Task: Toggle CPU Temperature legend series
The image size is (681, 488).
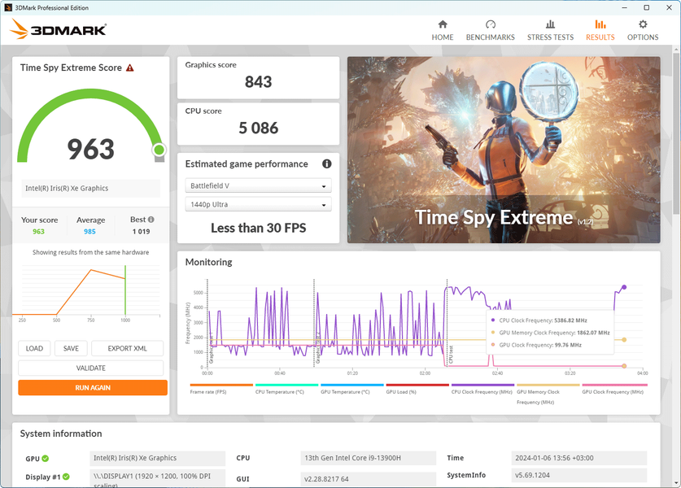Action: (x=286, y=389)
